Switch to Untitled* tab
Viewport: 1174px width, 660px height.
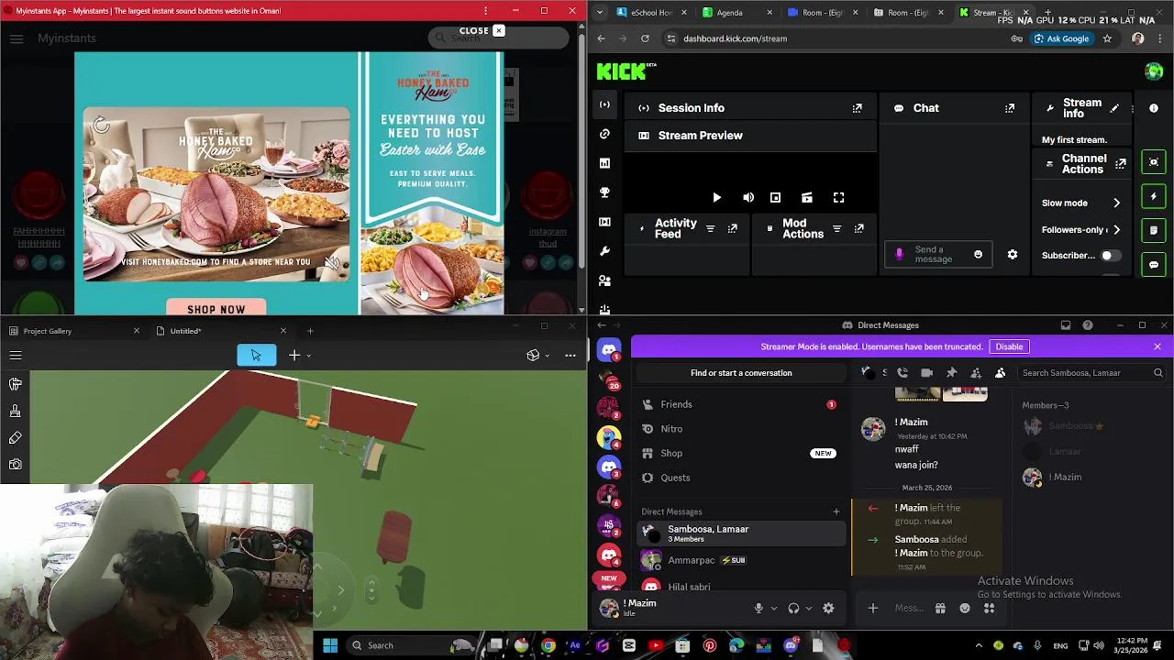(220, 331)
